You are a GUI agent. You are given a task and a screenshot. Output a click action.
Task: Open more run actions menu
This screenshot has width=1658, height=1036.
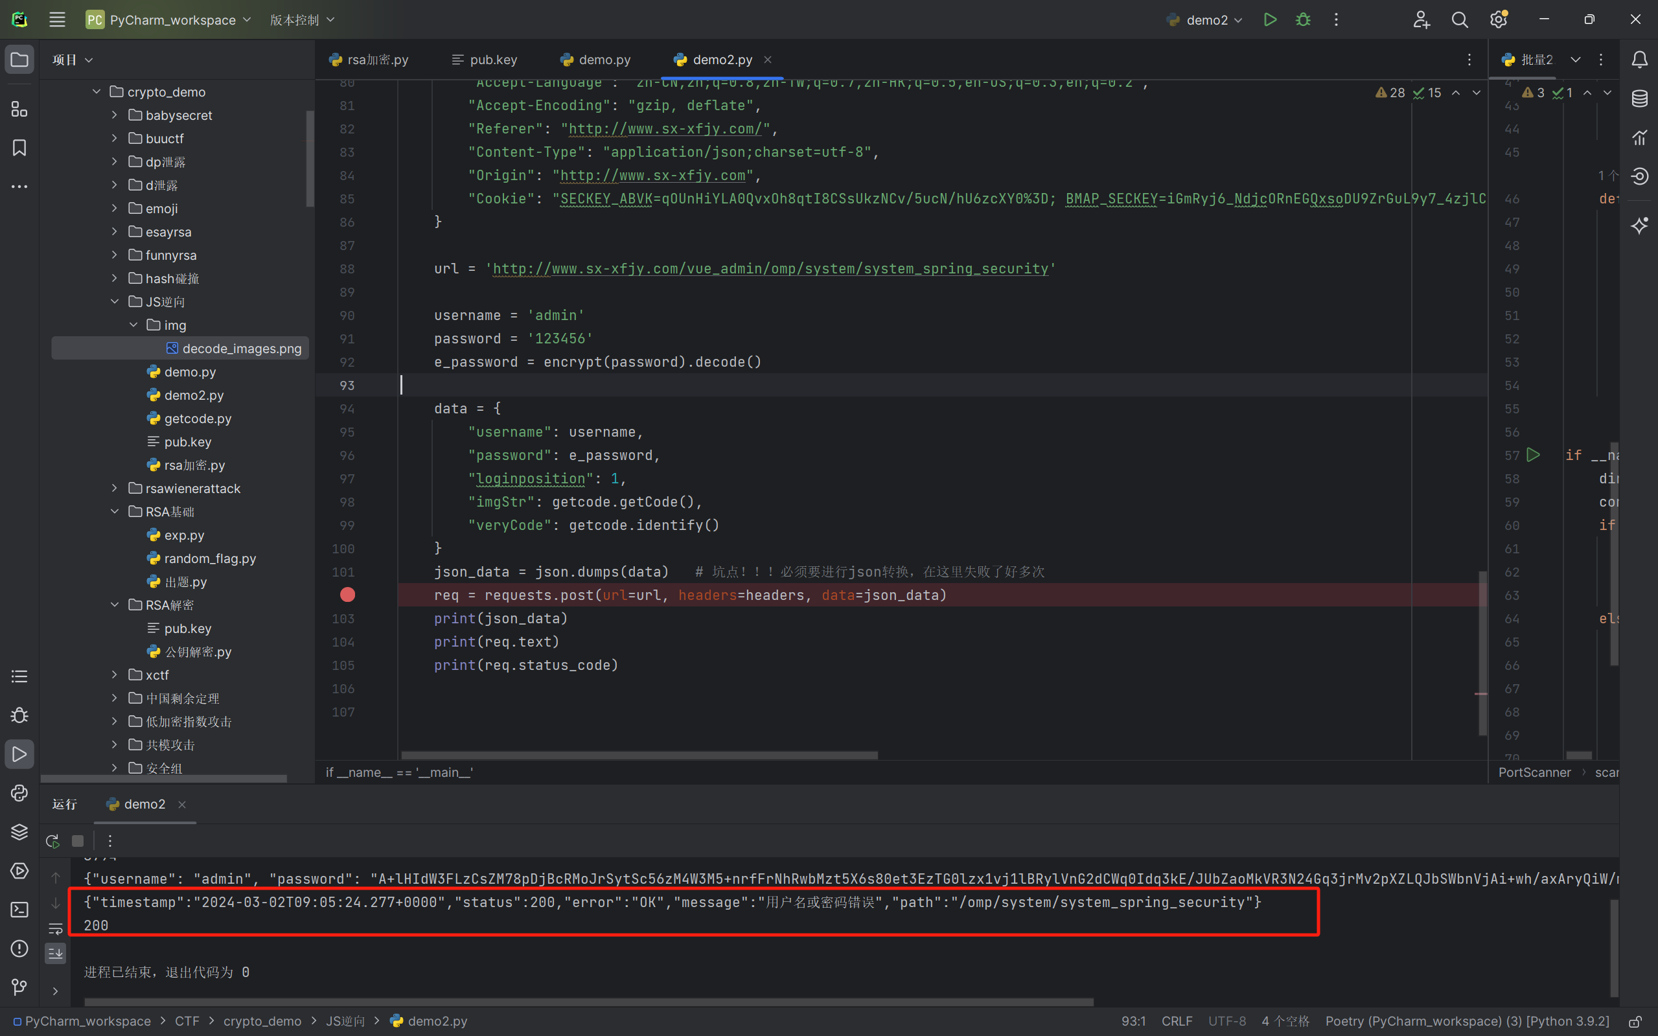[x=1336, y=20]
